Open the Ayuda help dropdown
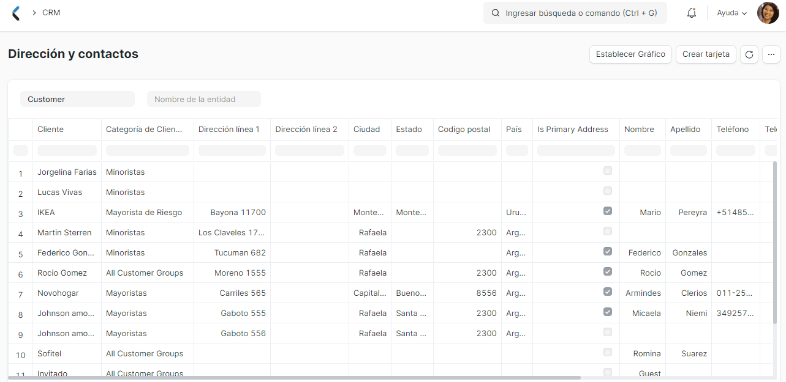 732,13
